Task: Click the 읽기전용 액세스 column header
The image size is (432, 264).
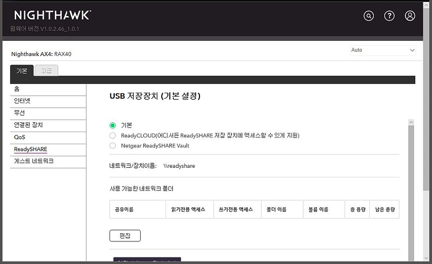Action: [x=189, y=209]
